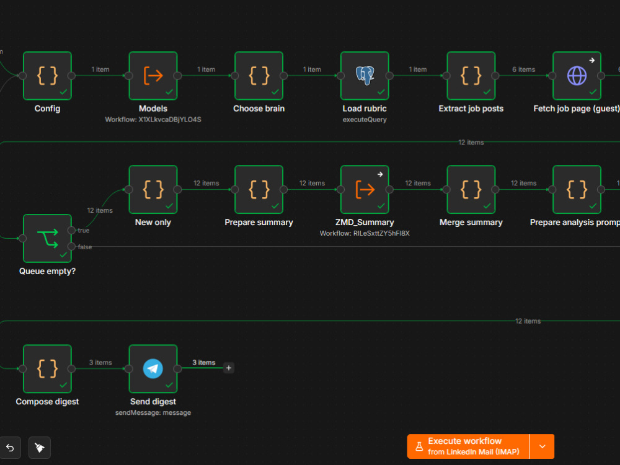Add a node after Send digest
This screenshot has width=620, height=465.
point(229,368)
